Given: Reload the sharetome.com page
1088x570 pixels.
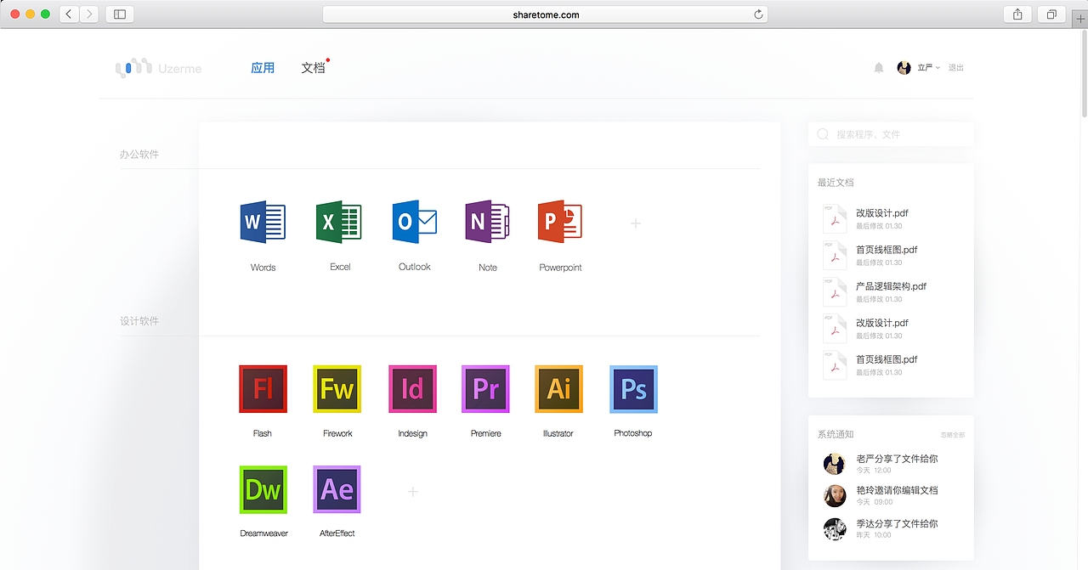Looking at the screenshot, I should tap(758, 14).
